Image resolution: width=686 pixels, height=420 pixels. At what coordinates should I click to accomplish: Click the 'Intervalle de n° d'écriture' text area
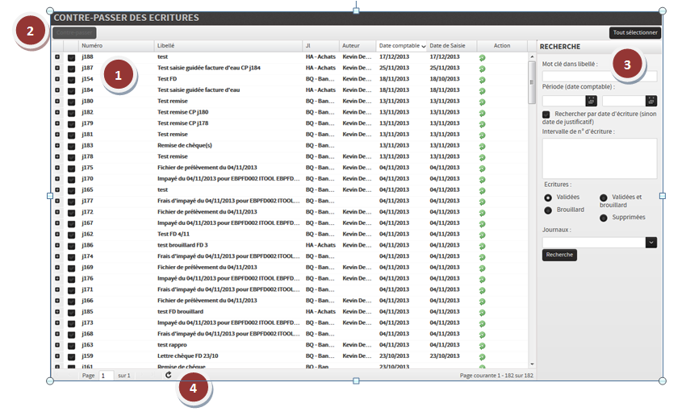(600, 158)
